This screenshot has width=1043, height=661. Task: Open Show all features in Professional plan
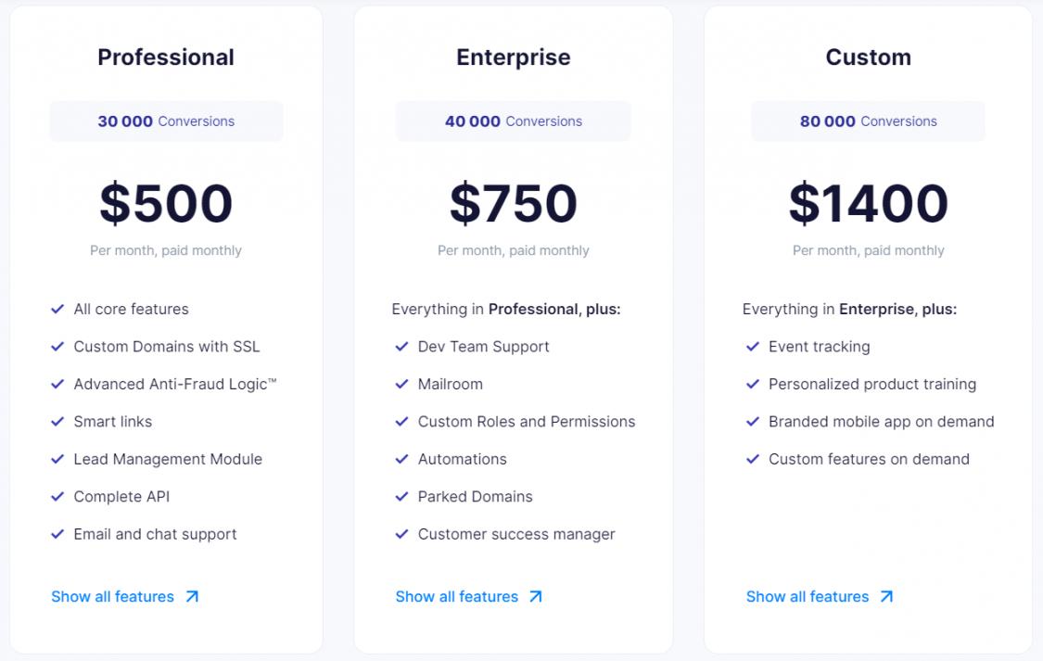pos(112,597)
